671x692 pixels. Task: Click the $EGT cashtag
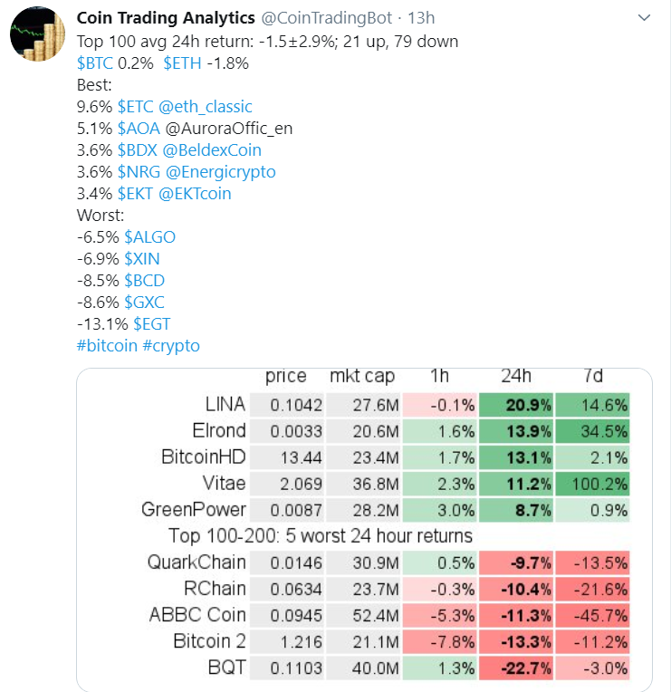[x=151, y=324]
